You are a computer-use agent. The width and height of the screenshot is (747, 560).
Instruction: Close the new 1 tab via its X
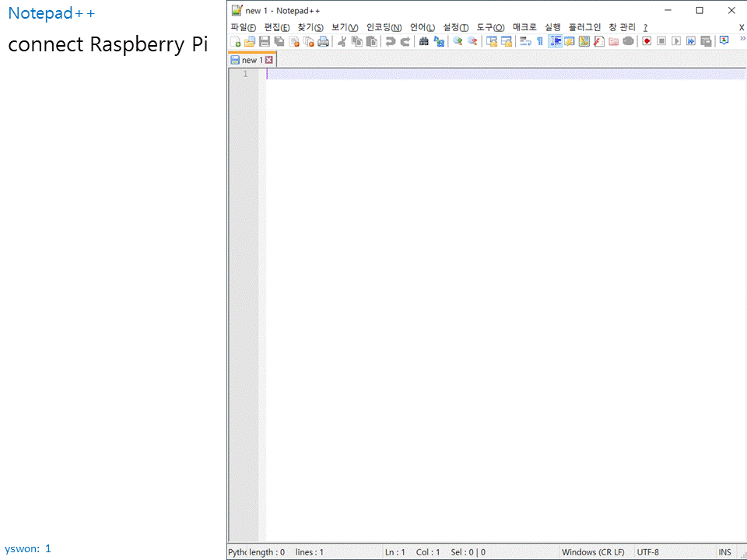269,60
